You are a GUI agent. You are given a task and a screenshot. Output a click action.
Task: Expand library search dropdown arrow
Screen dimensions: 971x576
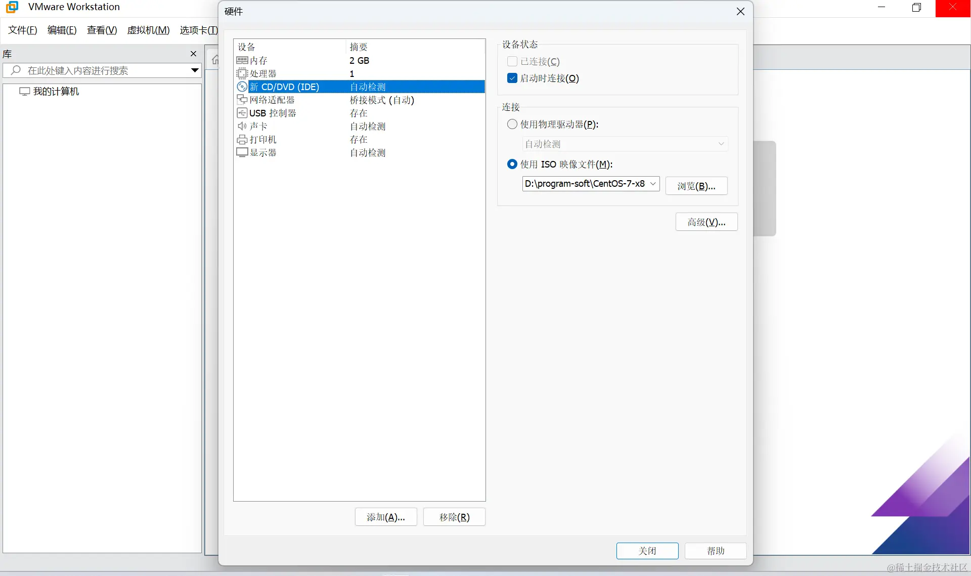[194, 70]
